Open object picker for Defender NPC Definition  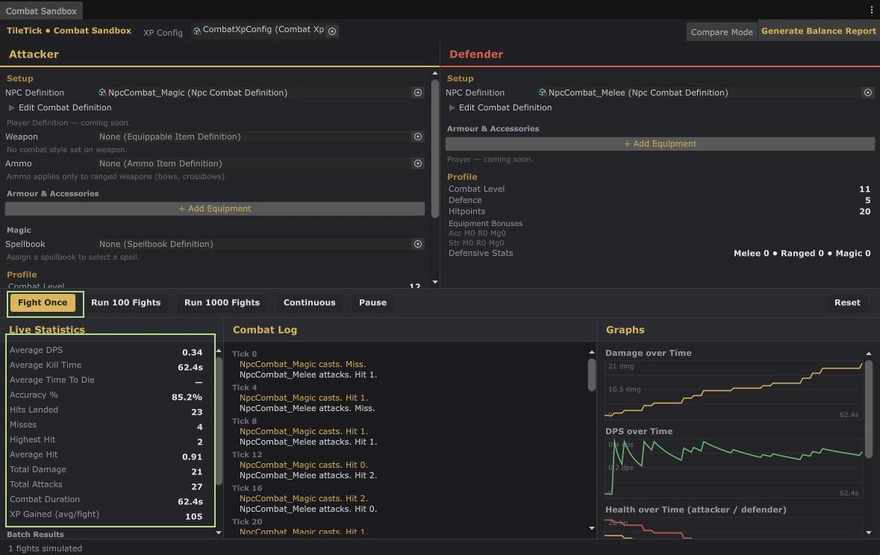[x=867, y=92]
